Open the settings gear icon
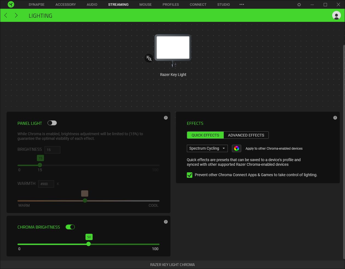The width and height of the screenshot is (345, 269). (x=299, y=5)
